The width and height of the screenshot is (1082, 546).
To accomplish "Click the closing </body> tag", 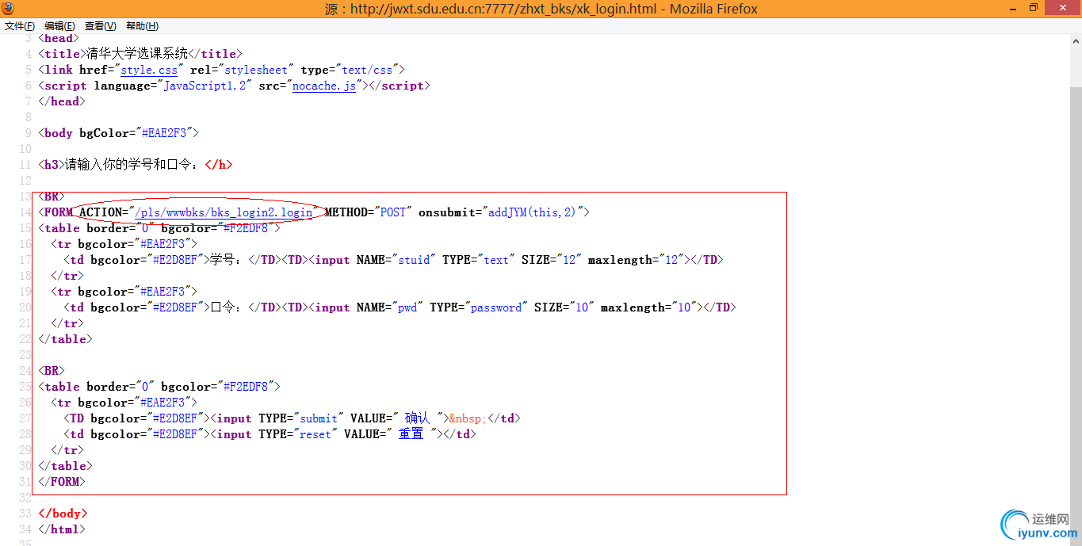I will [63, 514].
